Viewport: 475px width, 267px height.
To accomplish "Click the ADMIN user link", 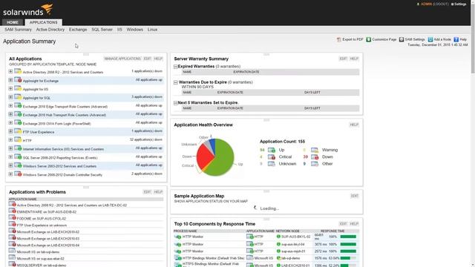I will (x=426, y=4).
